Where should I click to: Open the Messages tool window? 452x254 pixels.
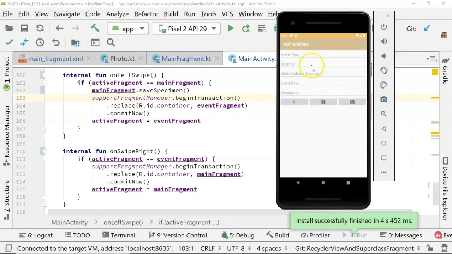coord(401,235)
